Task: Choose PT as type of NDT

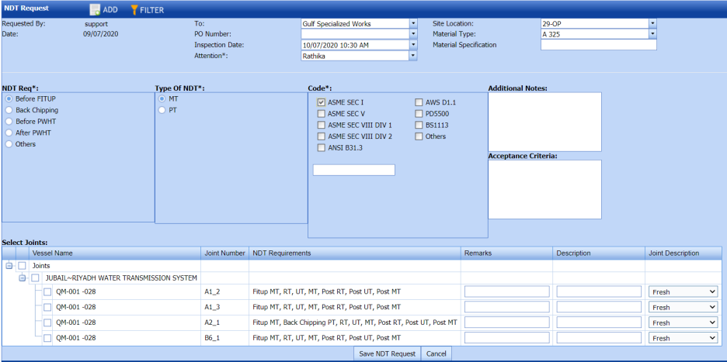Action: tap(162, 111)
